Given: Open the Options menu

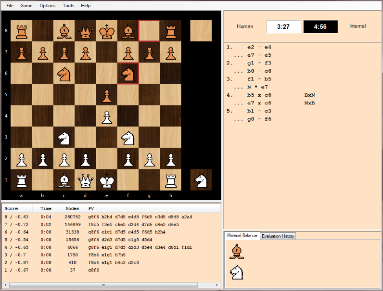Looking at the screenshot, I should [48, 5].
